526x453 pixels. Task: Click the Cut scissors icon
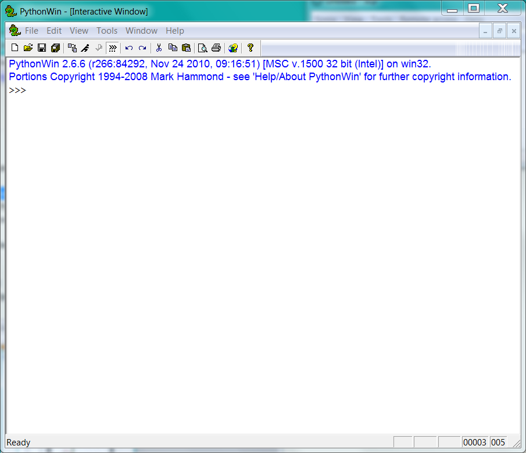(x=158, y=48)
